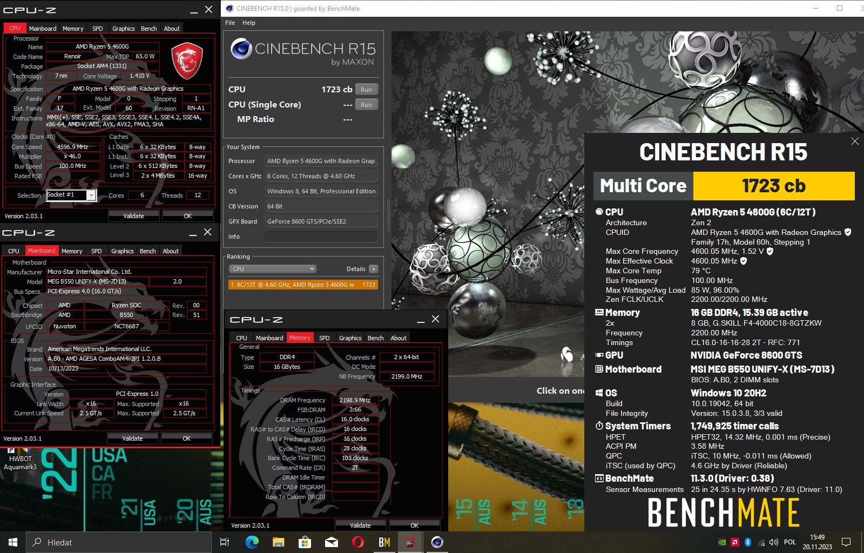Click the Cinebench title bar app icon
864x553 pixels.
click(x=230, y=8)
